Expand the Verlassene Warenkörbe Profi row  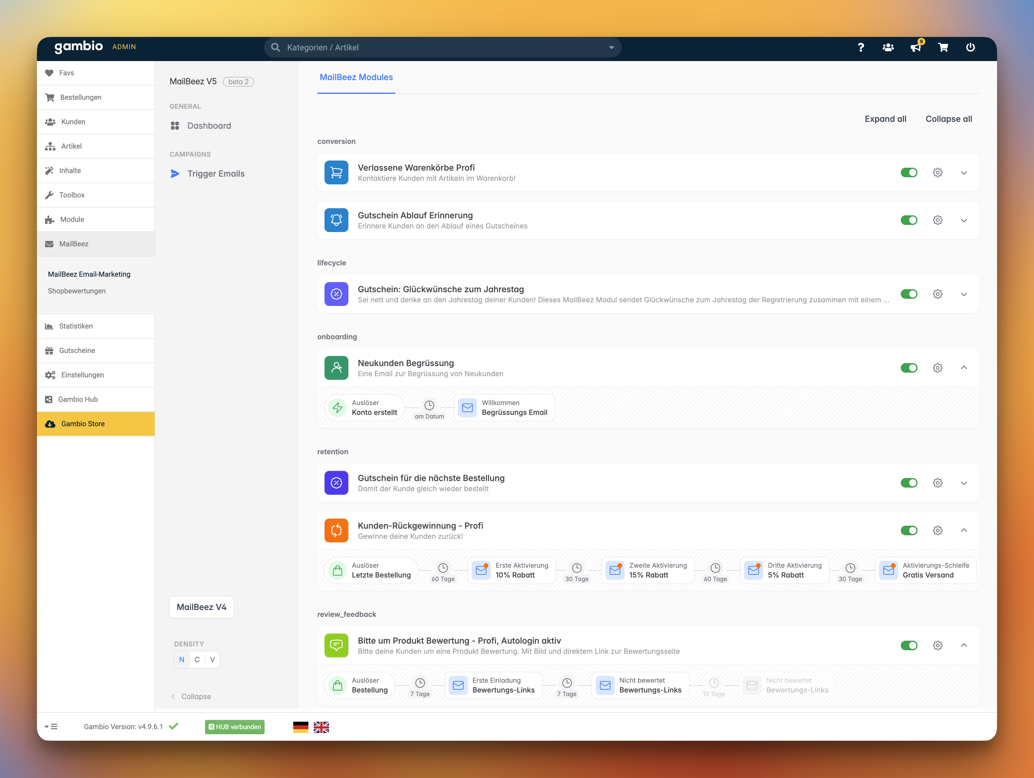(963, 173)
